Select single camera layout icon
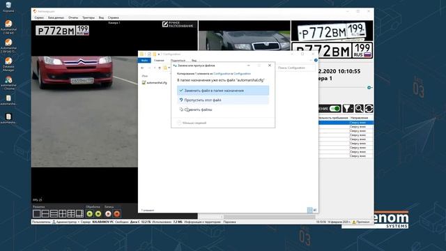Screen dimensions: 446x251 37,213
